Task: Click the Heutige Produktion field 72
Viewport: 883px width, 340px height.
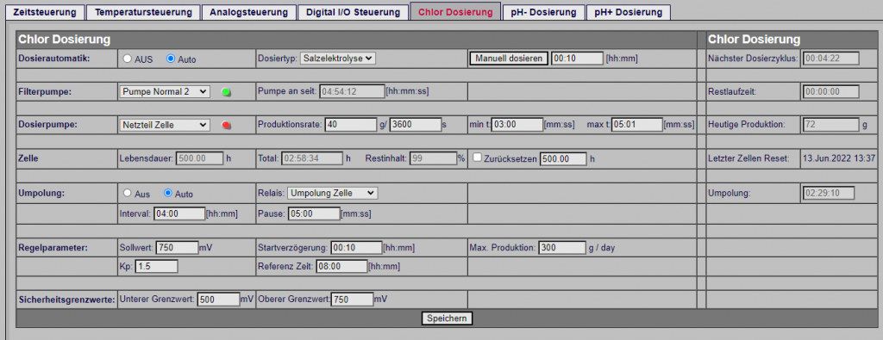Action: (x=830, y=125)
